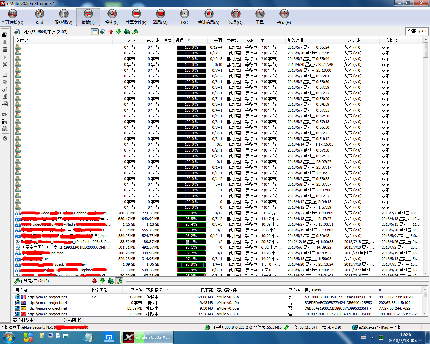Screen dimensions: 430x344
Task: Click the download list vertical scrollbar
Action: click(x=425, y=157)
